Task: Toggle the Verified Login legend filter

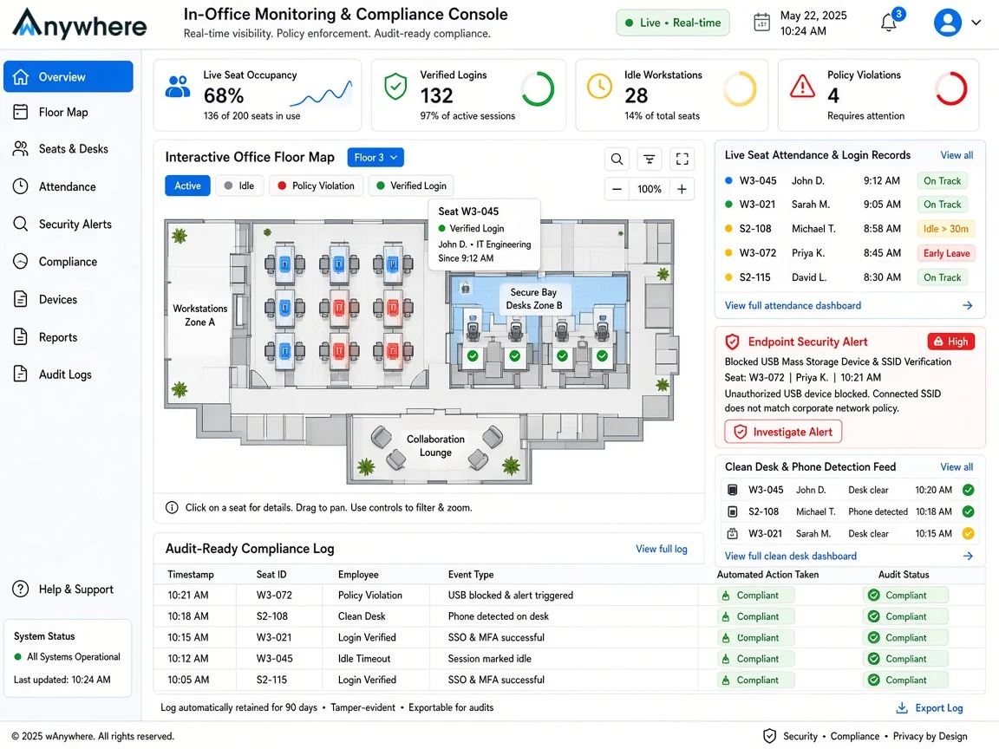Action: coord(411,186)
